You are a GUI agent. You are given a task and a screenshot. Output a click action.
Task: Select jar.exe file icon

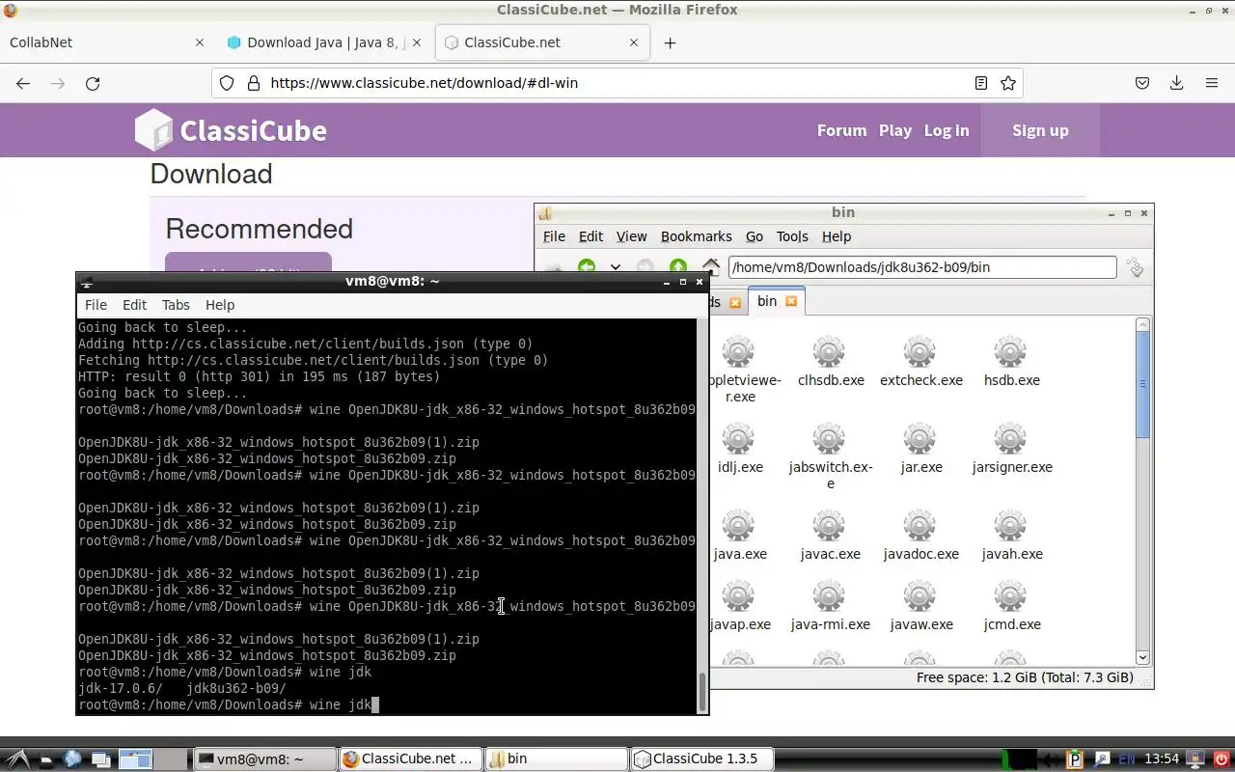point(920,449)
